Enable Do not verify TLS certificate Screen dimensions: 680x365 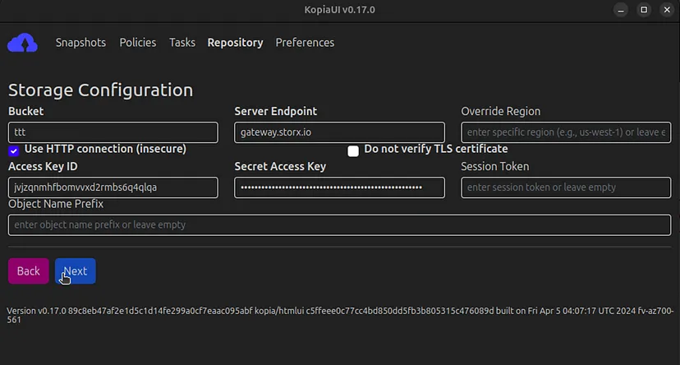[x=353, y=150]
